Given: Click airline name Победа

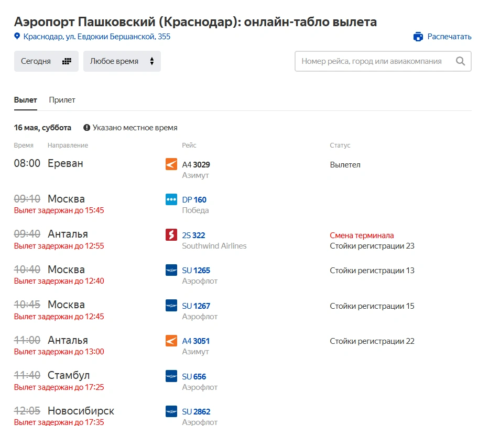Looking at the screenshot, I should tap(195, 210).
